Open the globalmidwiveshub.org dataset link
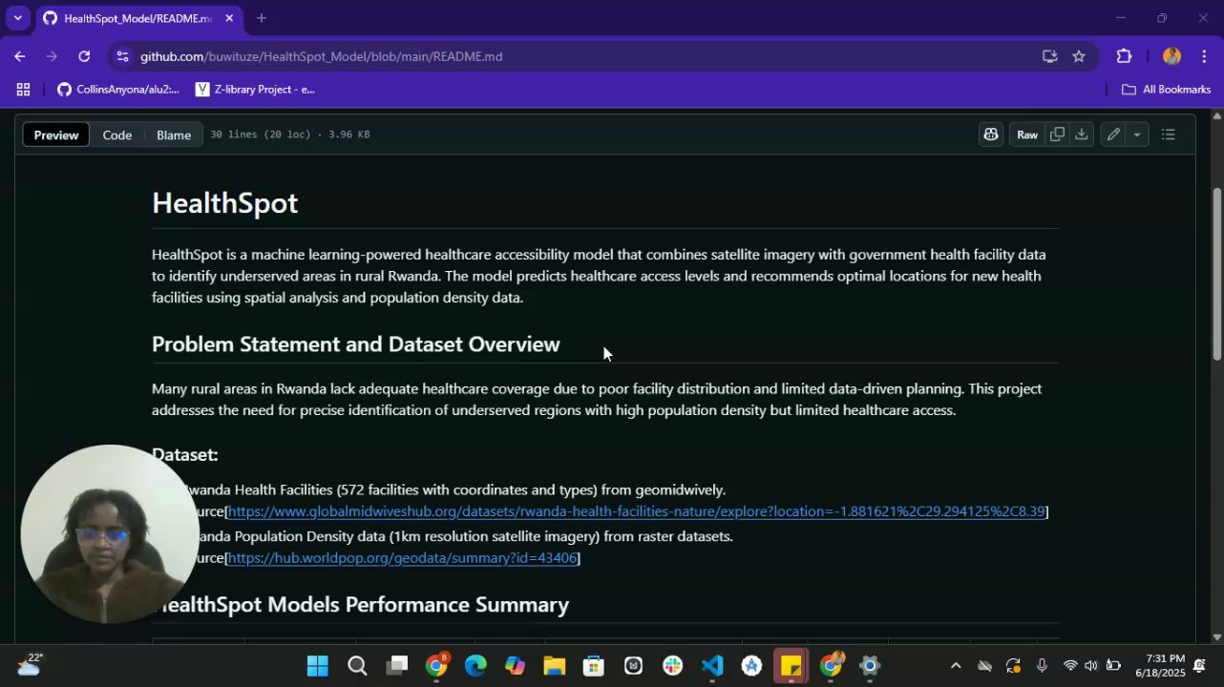 click(636, 511)
